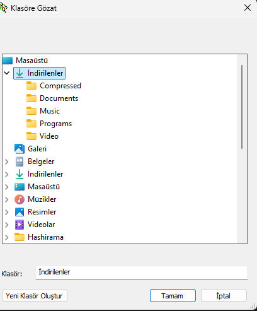Select the Video folder label
The width and height of the screenshot is (257, 311).
(49, 136)
